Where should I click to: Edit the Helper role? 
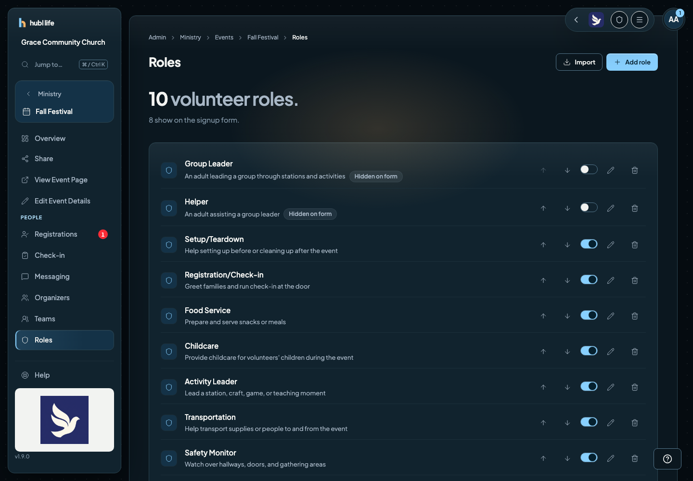tap(611, 208)
